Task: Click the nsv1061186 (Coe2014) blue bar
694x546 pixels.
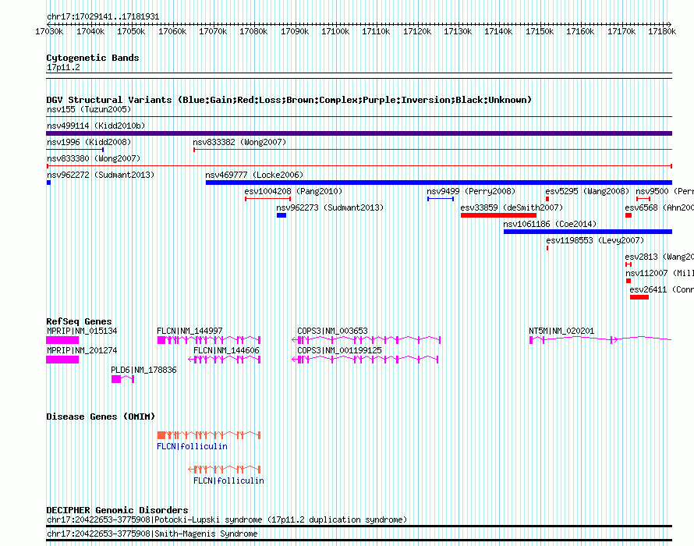Action: tap(588, 232)
